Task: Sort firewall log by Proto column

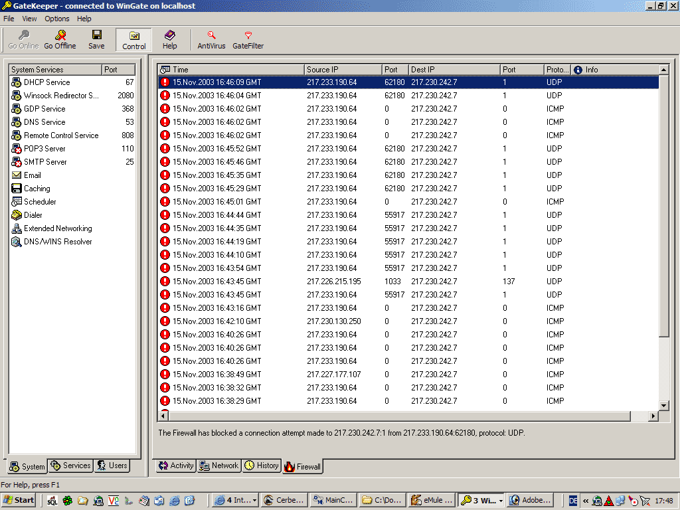Action: pyautogui.click(x=557, y=69)
